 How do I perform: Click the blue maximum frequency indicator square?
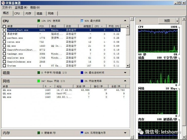(x=82, y=21)
